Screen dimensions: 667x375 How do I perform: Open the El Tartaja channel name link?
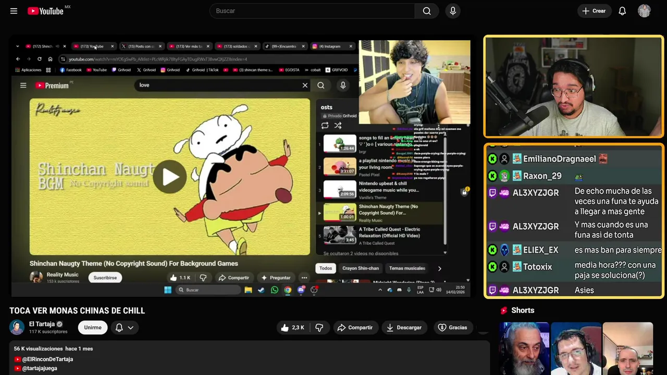click(42, 324)
